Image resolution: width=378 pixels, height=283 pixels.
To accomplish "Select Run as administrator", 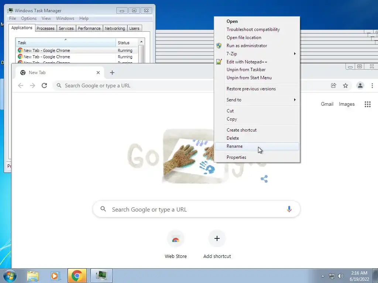I will coord(257,45).
